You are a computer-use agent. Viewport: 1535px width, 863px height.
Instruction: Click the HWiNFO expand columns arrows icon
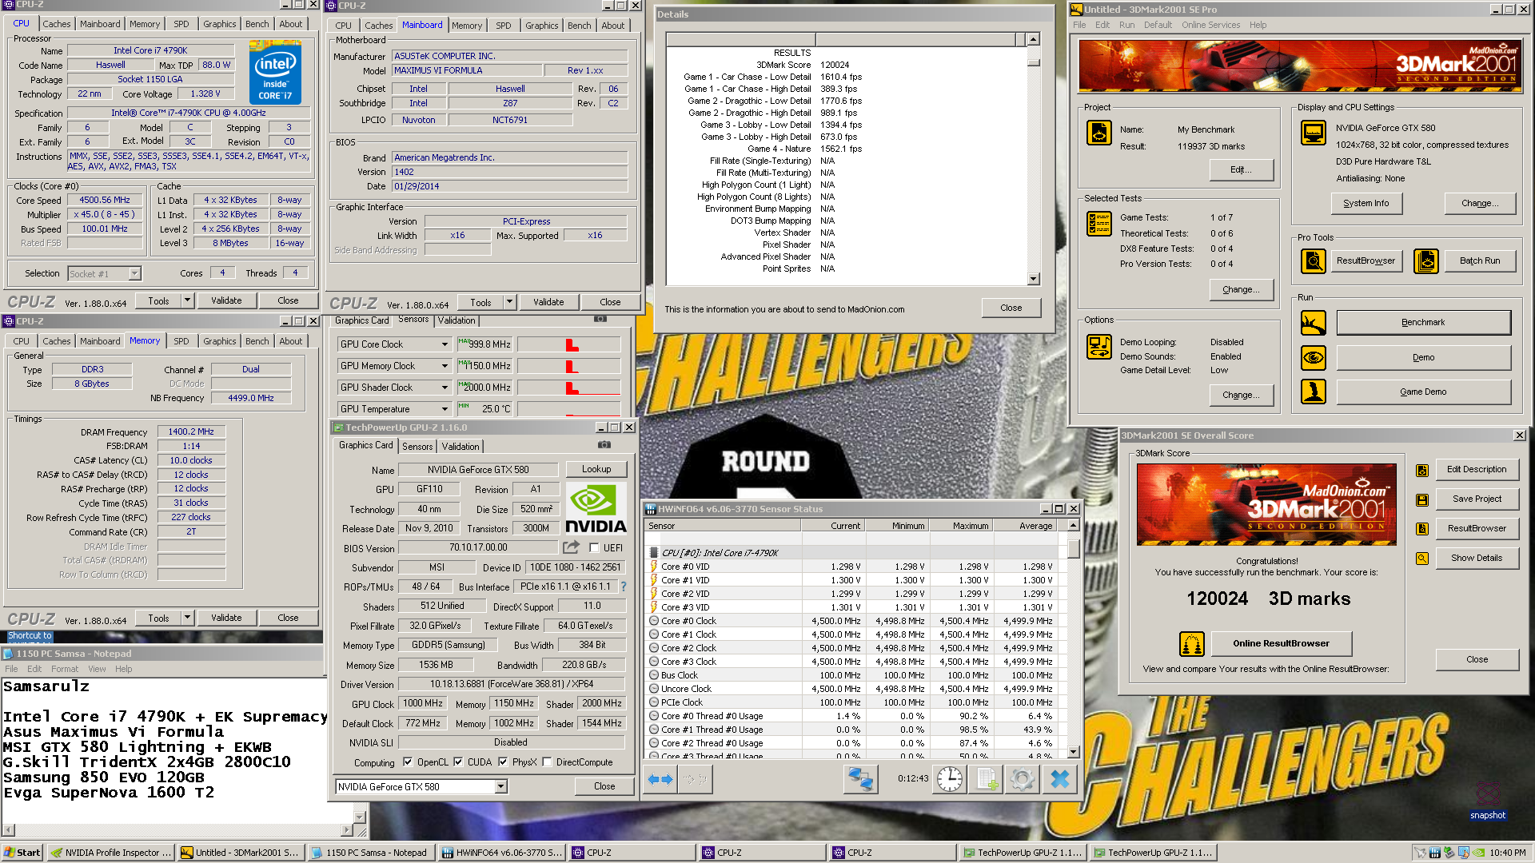660,779
